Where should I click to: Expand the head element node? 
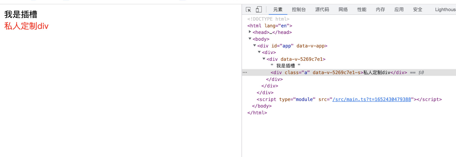click(250, 32)
